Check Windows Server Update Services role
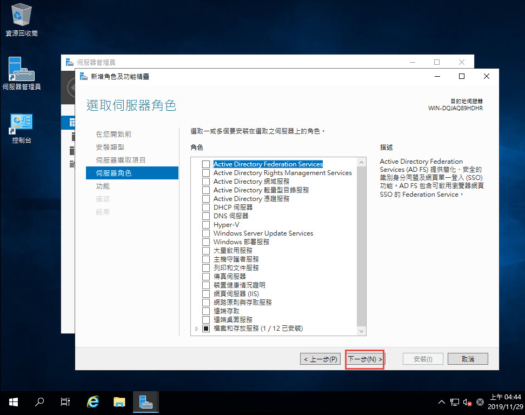 (206, 233)
